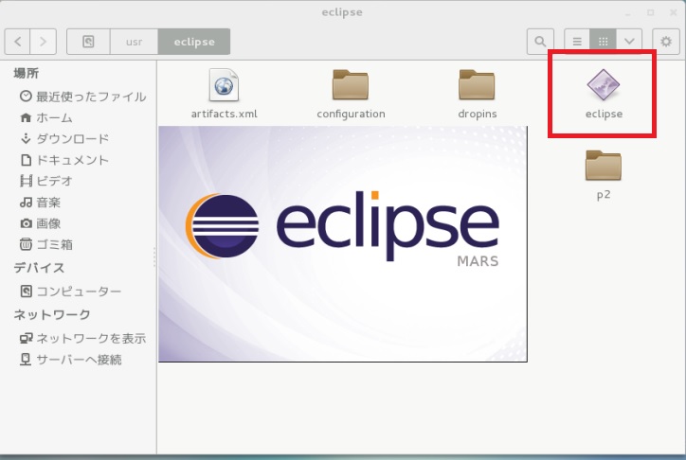Open Computer (コンピューター) in sidebar
This screenshot has height=460, width=686.
(70, 291)
